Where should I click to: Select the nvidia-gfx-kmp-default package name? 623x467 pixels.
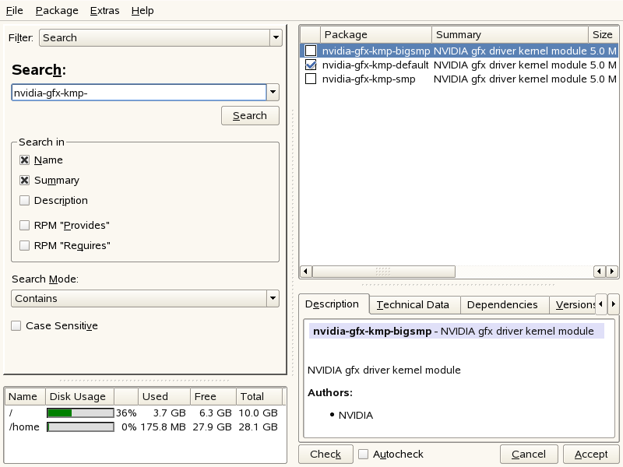(375, 65)
